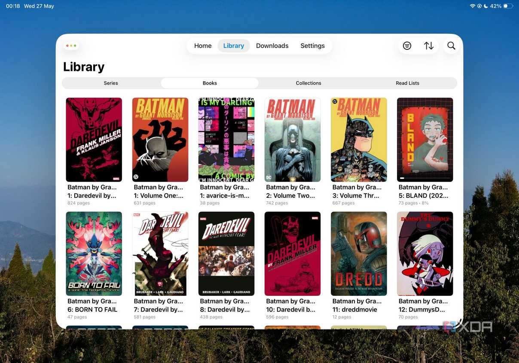Click the '667 pages' label
This screenshot has width=519, height=363.
(343, 203)
